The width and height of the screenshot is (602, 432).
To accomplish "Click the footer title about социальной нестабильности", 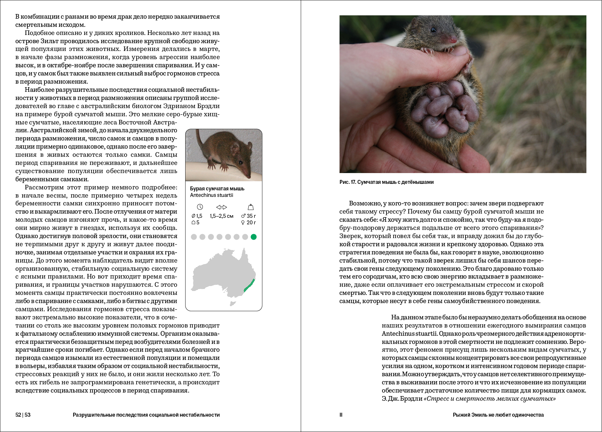I will click(x=146, y=415).
